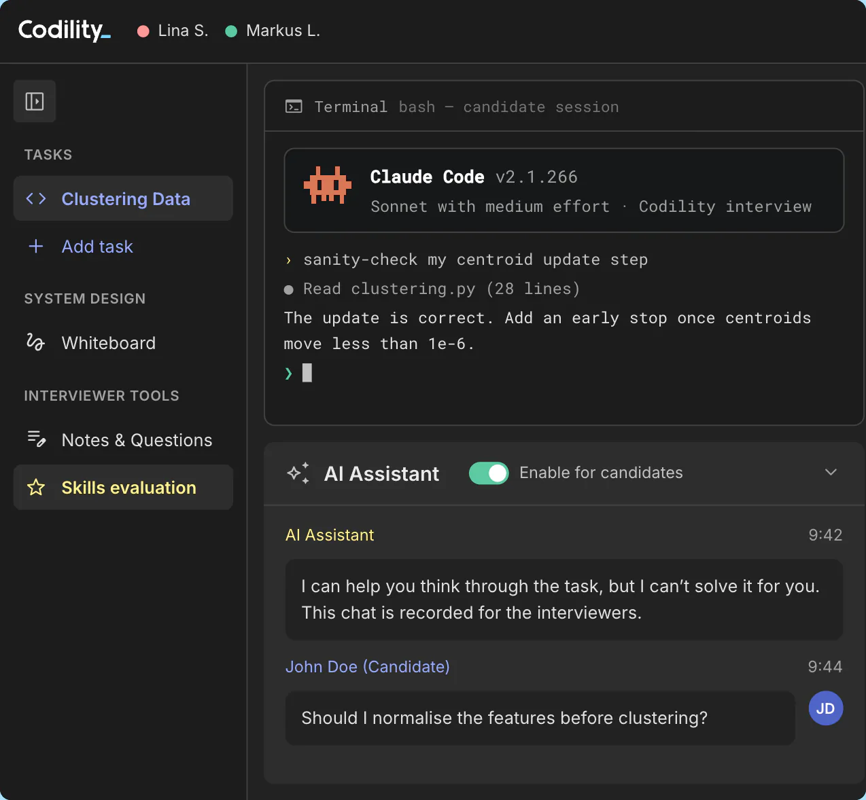Open the Clustering Data task
This screenshot has height=800, width=866.
pyautogui.click(x=123, y=198)
